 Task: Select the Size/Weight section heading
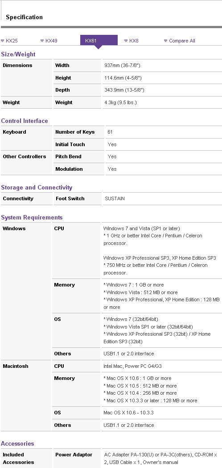pyautogui.click(x=18, y=55)
